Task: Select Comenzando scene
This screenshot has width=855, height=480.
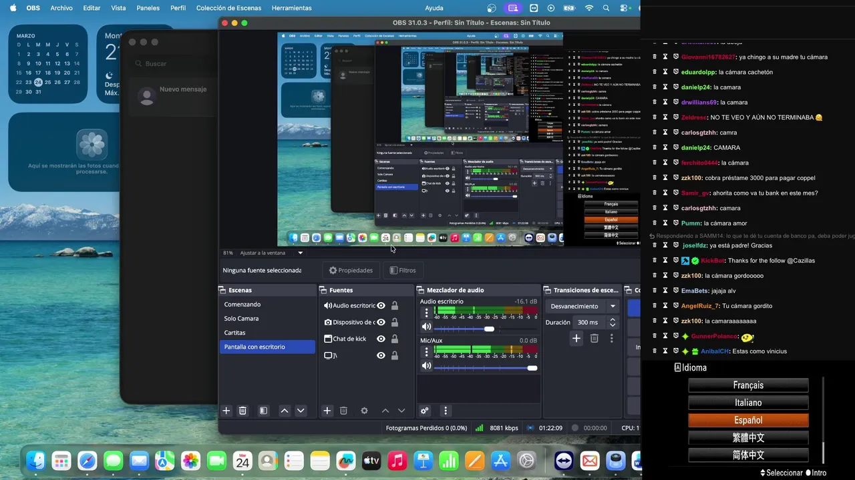Action: (267, 305)
